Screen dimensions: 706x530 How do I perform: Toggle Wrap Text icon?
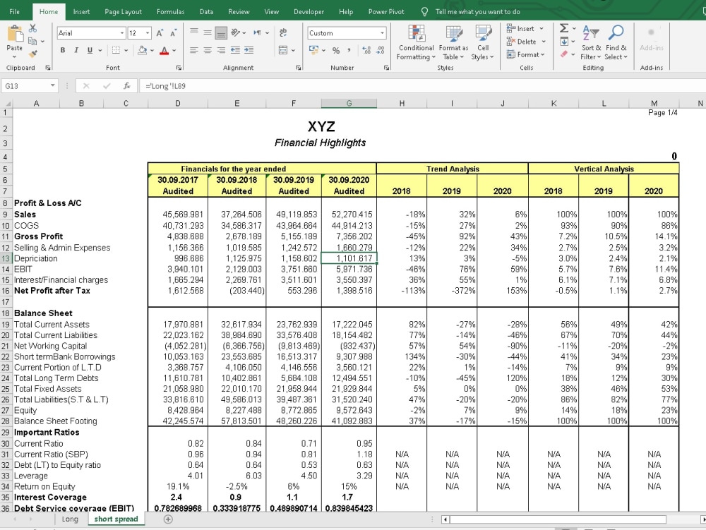pyautogui.click(x=283, y=32)
